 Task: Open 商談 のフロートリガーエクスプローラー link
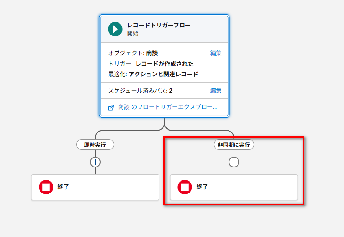coord(168,108)
